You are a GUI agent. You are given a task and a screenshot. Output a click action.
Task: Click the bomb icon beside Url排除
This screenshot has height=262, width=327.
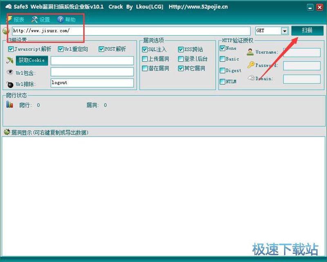[9, 84]
